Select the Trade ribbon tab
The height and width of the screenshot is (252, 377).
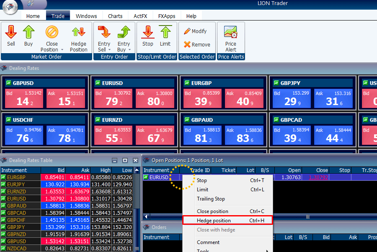58,16
